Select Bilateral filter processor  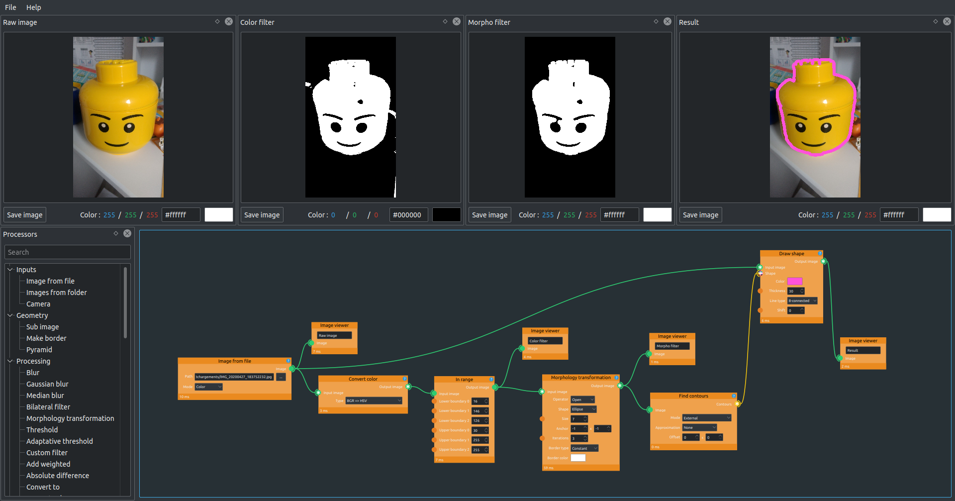pos(48,407)
